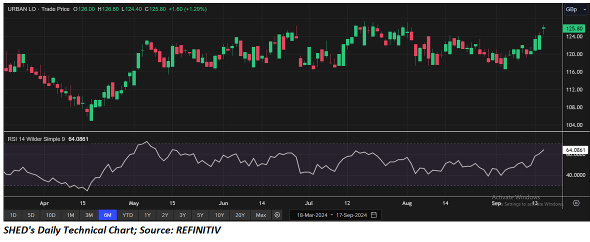This screenshot has width=590, height=242.
Task: Click the L124.40 low value
Action: click(132, 9)
